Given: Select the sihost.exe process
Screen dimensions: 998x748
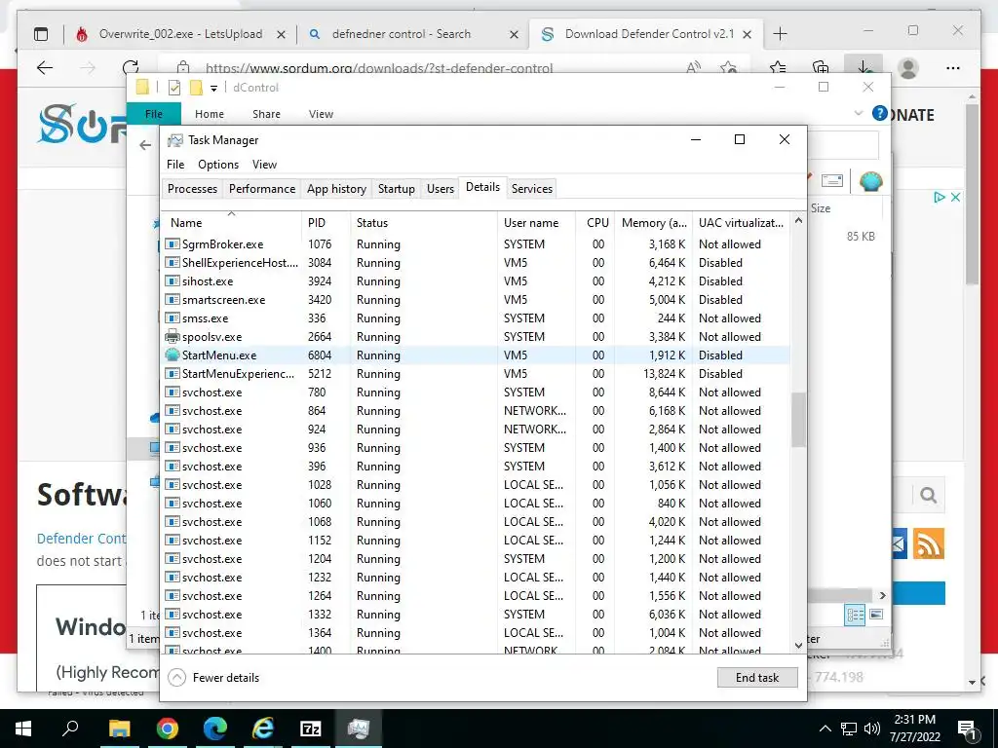Looking at the screenshot, I should click(x=476, y=281).
